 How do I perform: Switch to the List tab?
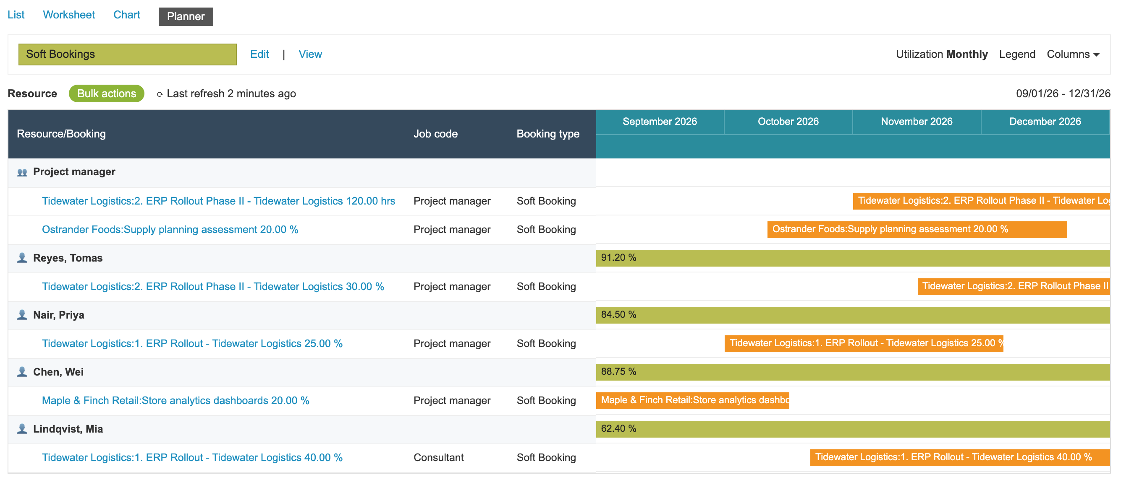[x=16, y=15]
